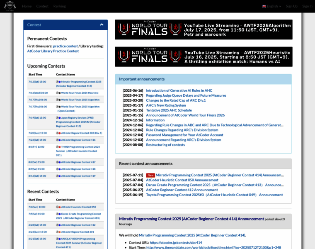Open the AWTF2025Algorithm streaming banner
This screenshot has height=249, width=315.
204,29
